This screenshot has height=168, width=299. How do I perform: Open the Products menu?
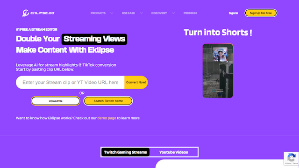coord(98,13)
